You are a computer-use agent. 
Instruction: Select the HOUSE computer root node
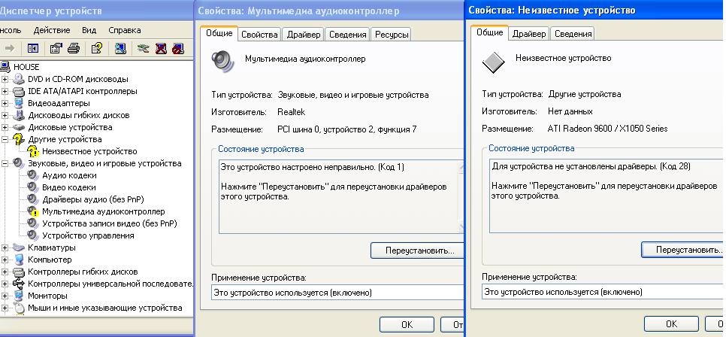pyautogui.click(x=26, y=67)
